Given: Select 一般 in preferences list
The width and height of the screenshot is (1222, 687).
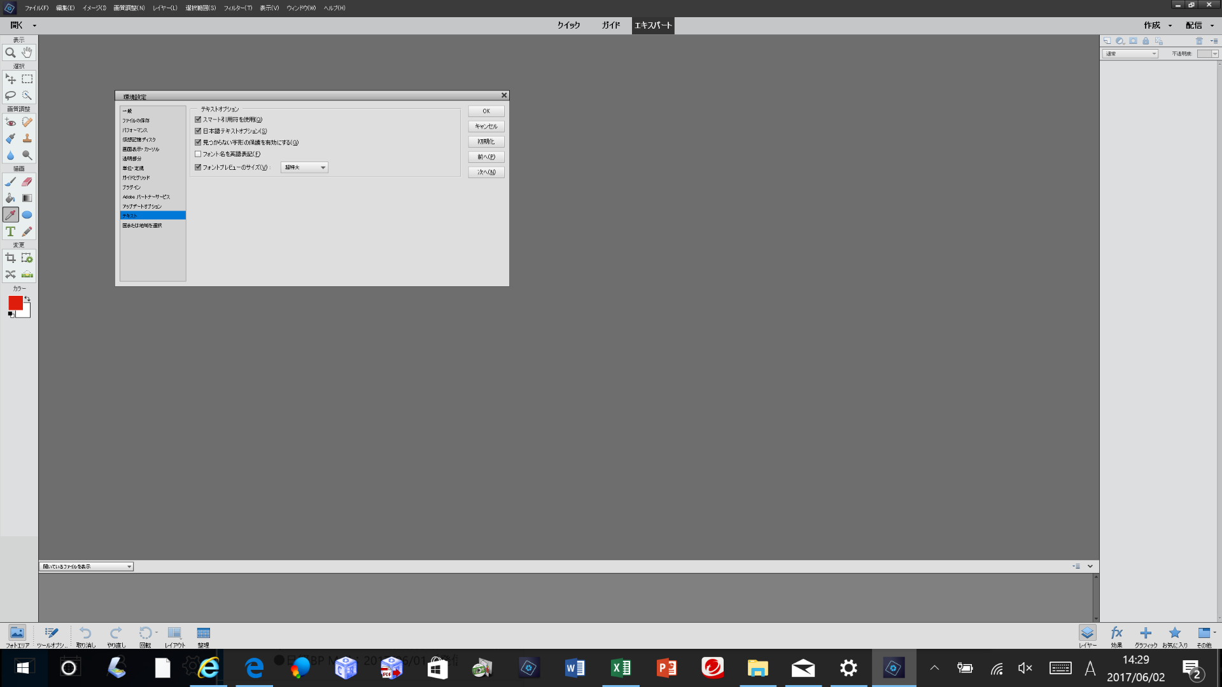Looking at the screenshot, I should (x=153, y=111).
